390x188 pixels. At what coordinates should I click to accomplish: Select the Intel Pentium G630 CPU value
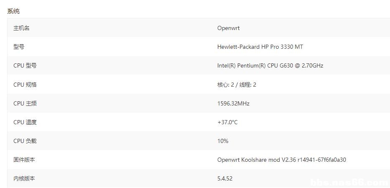270,66
